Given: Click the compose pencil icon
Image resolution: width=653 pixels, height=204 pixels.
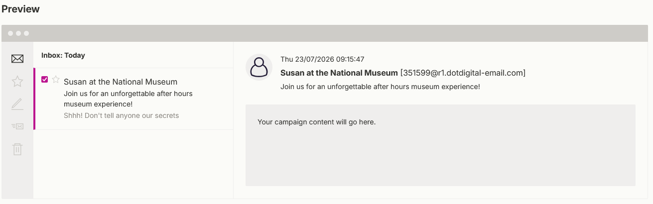Looking at the screenshot, I should [17, 104].
